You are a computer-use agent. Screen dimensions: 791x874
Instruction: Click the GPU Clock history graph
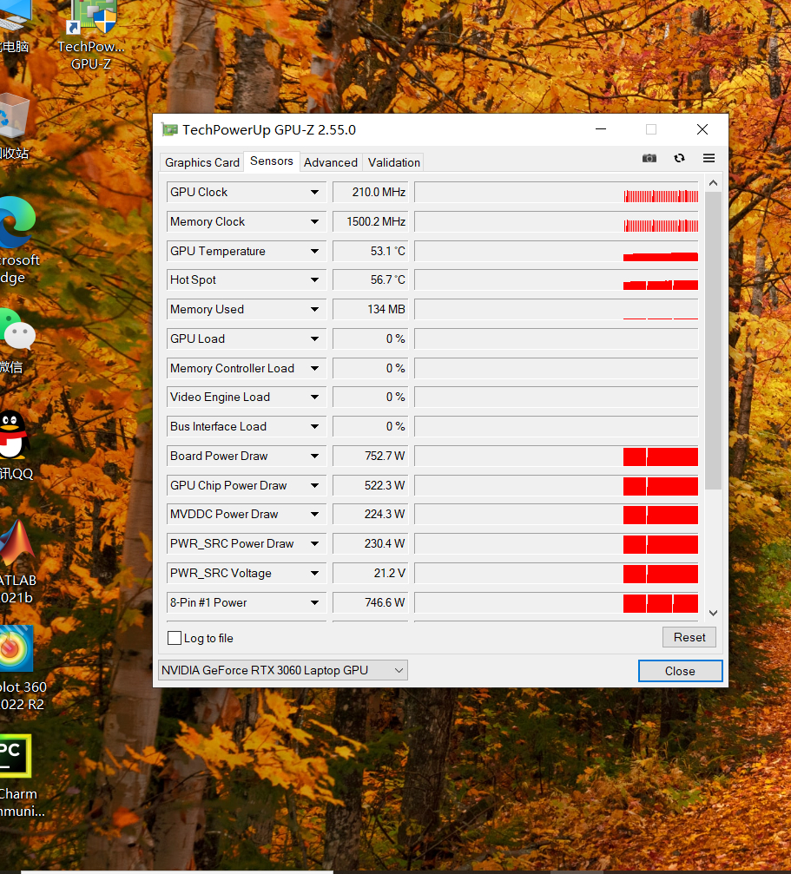(x=557, y=193)
